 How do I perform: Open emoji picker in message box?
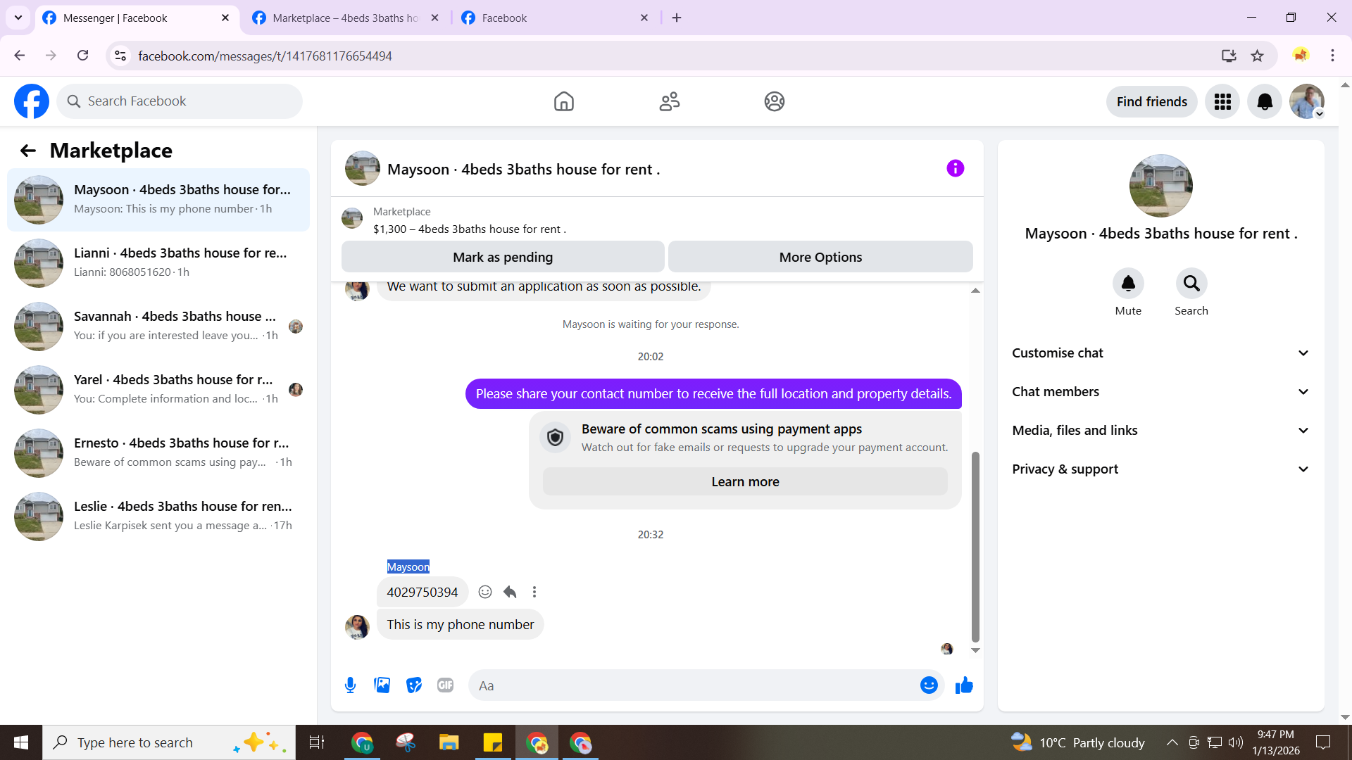pyautogui.click(x=929, y=685)
